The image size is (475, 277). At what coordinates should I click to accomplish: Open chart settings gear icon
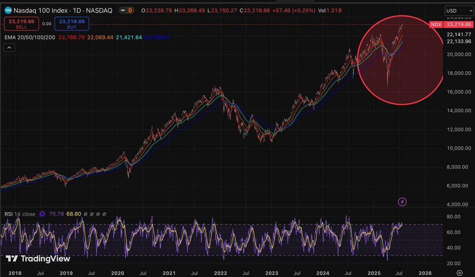tap(459, 273)
